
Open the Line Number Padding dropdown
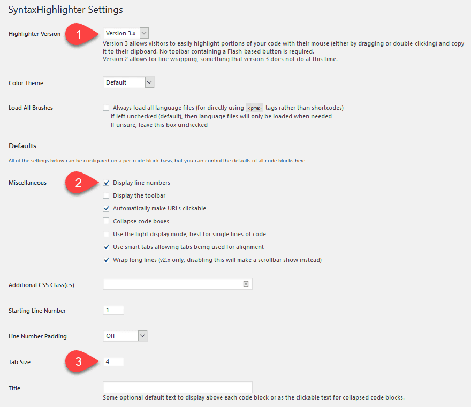[125, 336]
